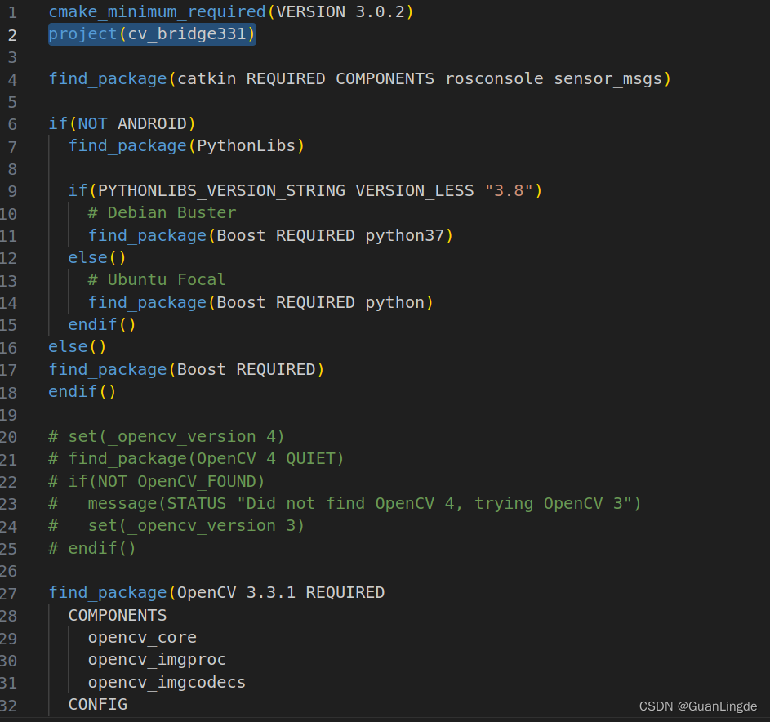Click the CONFIG keyword on line 32
This screenshot has height=722, width=770.
point(97,703)
